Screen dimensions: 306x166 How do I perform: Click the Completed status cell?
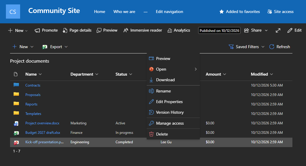(124, 142)
